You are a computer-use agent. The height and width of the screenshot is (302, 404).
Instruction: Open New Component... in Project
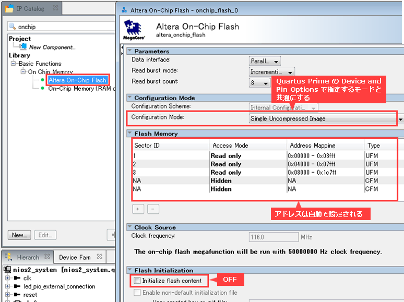click(x=52, y=47)
